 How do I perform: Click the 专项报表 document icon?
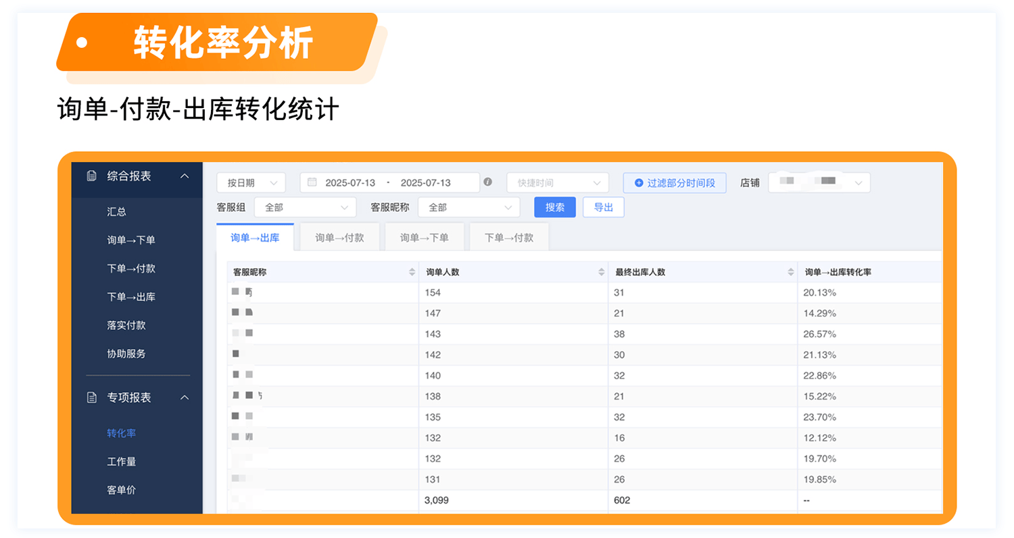tap(92, 398)
